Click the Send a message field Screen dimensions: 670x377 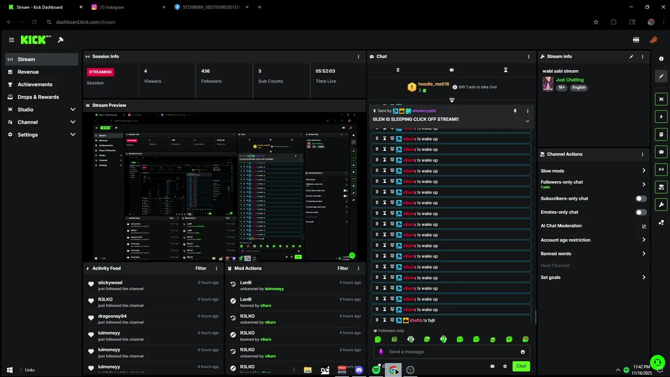pos(452,352)
